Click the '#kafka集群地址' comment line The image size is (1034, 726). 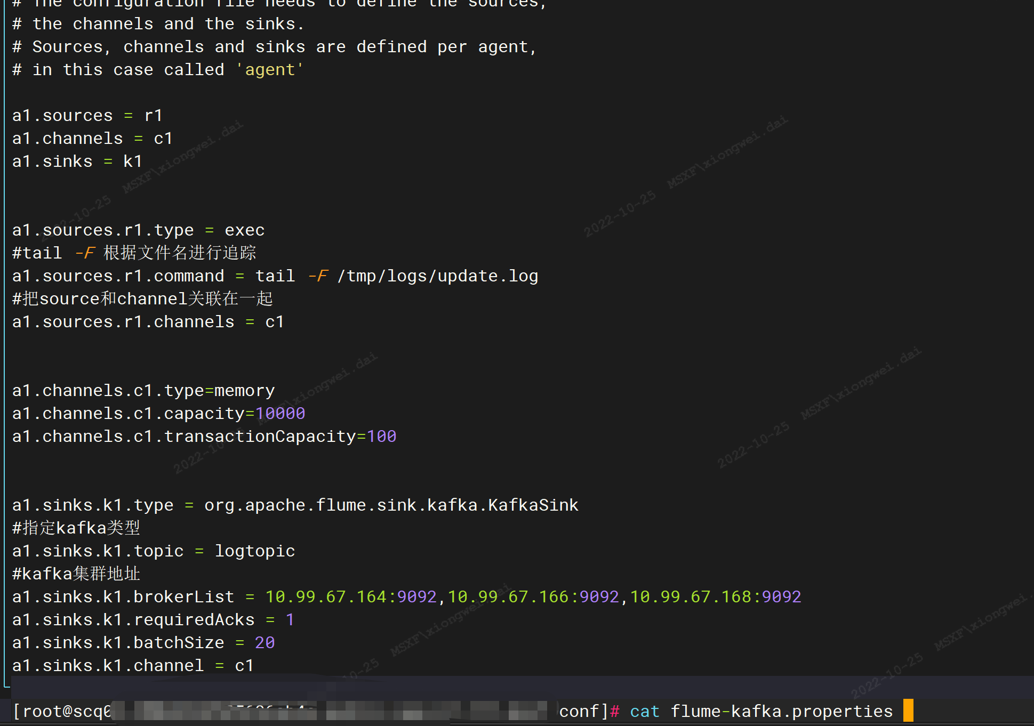(76, 574)
